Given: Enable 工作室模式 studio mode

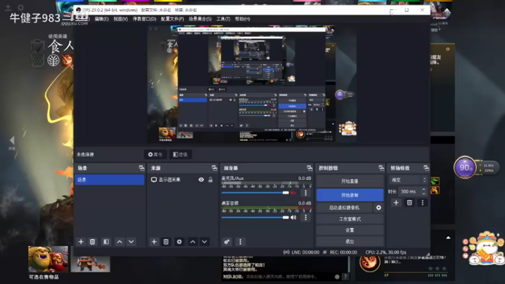Looking at the screenshot, I should point(350,219).
